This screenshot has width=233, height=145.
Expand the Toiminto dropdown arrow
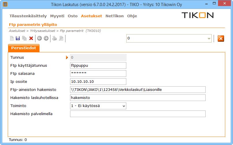coord(124,106)
